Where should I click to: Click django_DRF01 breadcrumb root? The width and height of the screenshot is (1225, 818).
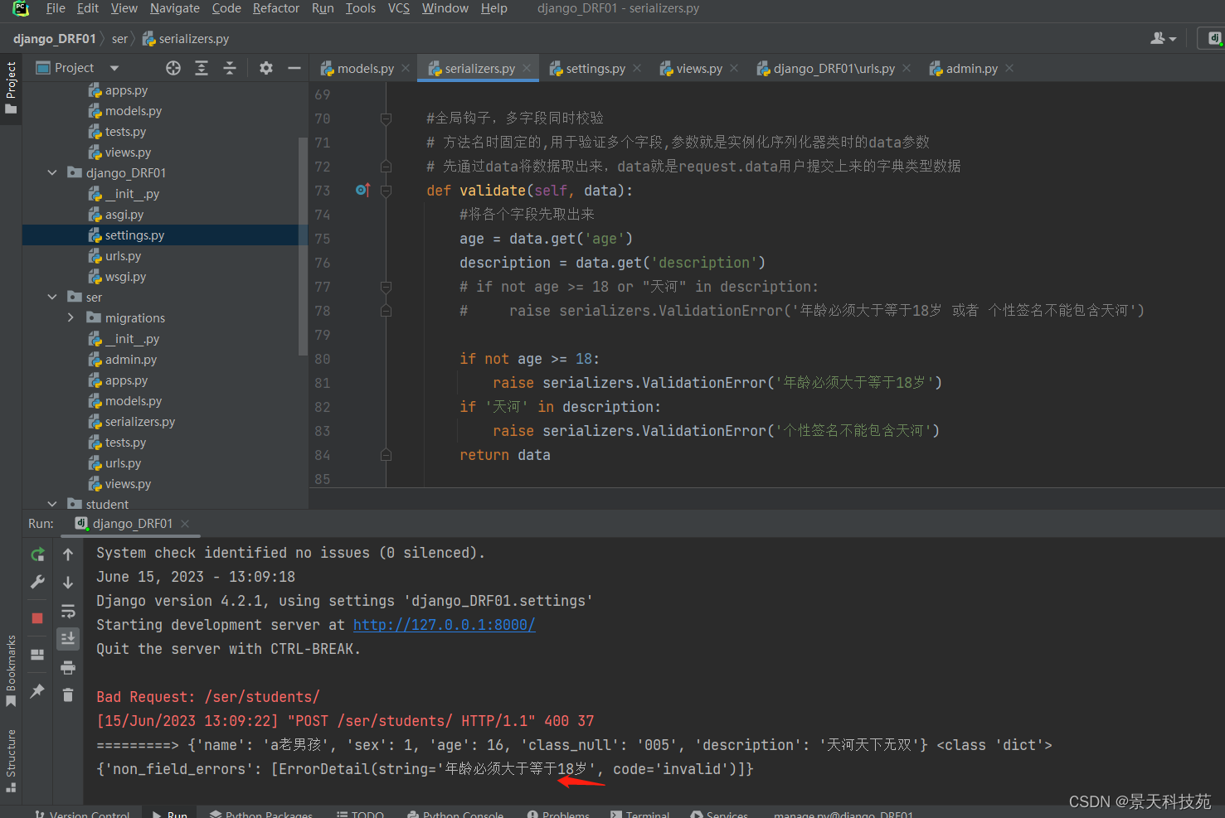tap(55, 39)
